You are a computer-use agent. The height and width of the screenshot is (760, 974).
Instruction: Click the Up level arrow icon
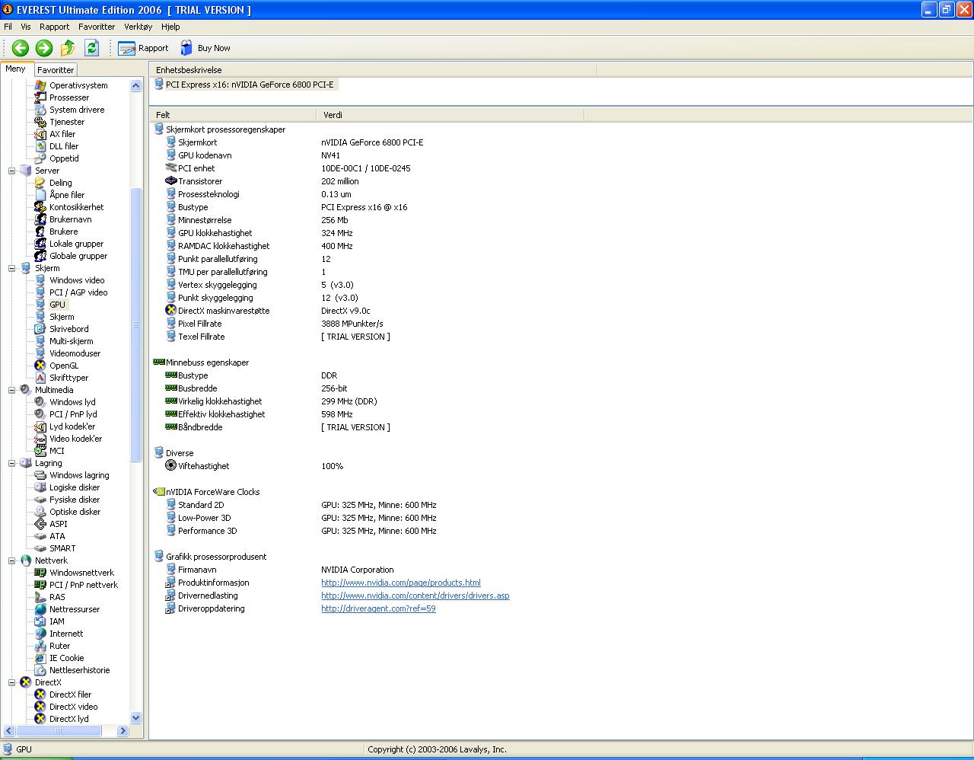point(68,48)
